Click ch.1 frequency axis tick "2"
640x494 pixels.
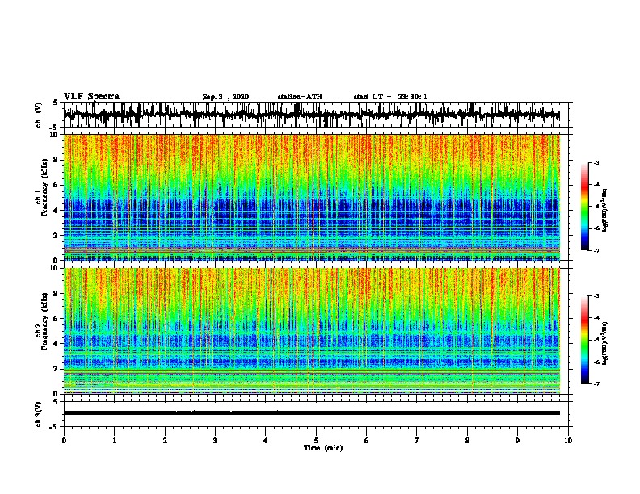click(56, 236)
